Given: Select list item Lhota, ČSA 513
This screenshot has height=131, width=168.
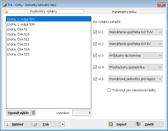Looking at the screenshot, I should click(x=18, y=44).
